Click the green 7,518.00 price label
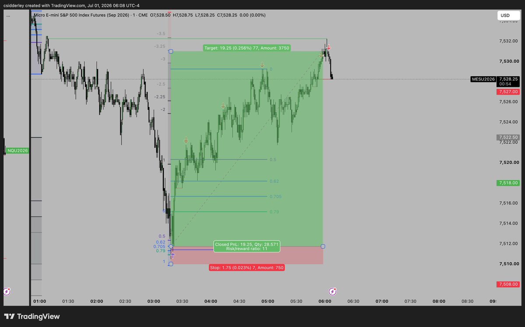 (x=508, y=183)
